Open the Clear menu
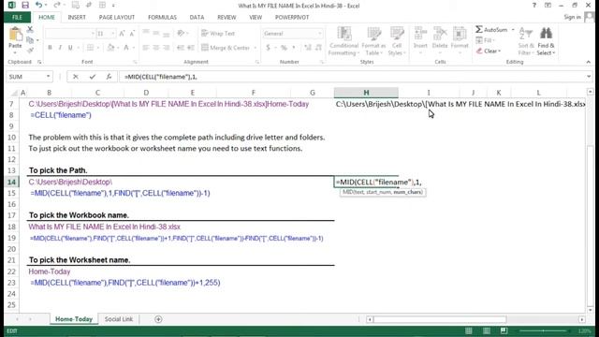This screenshot has width=599, height=337. 489,51
